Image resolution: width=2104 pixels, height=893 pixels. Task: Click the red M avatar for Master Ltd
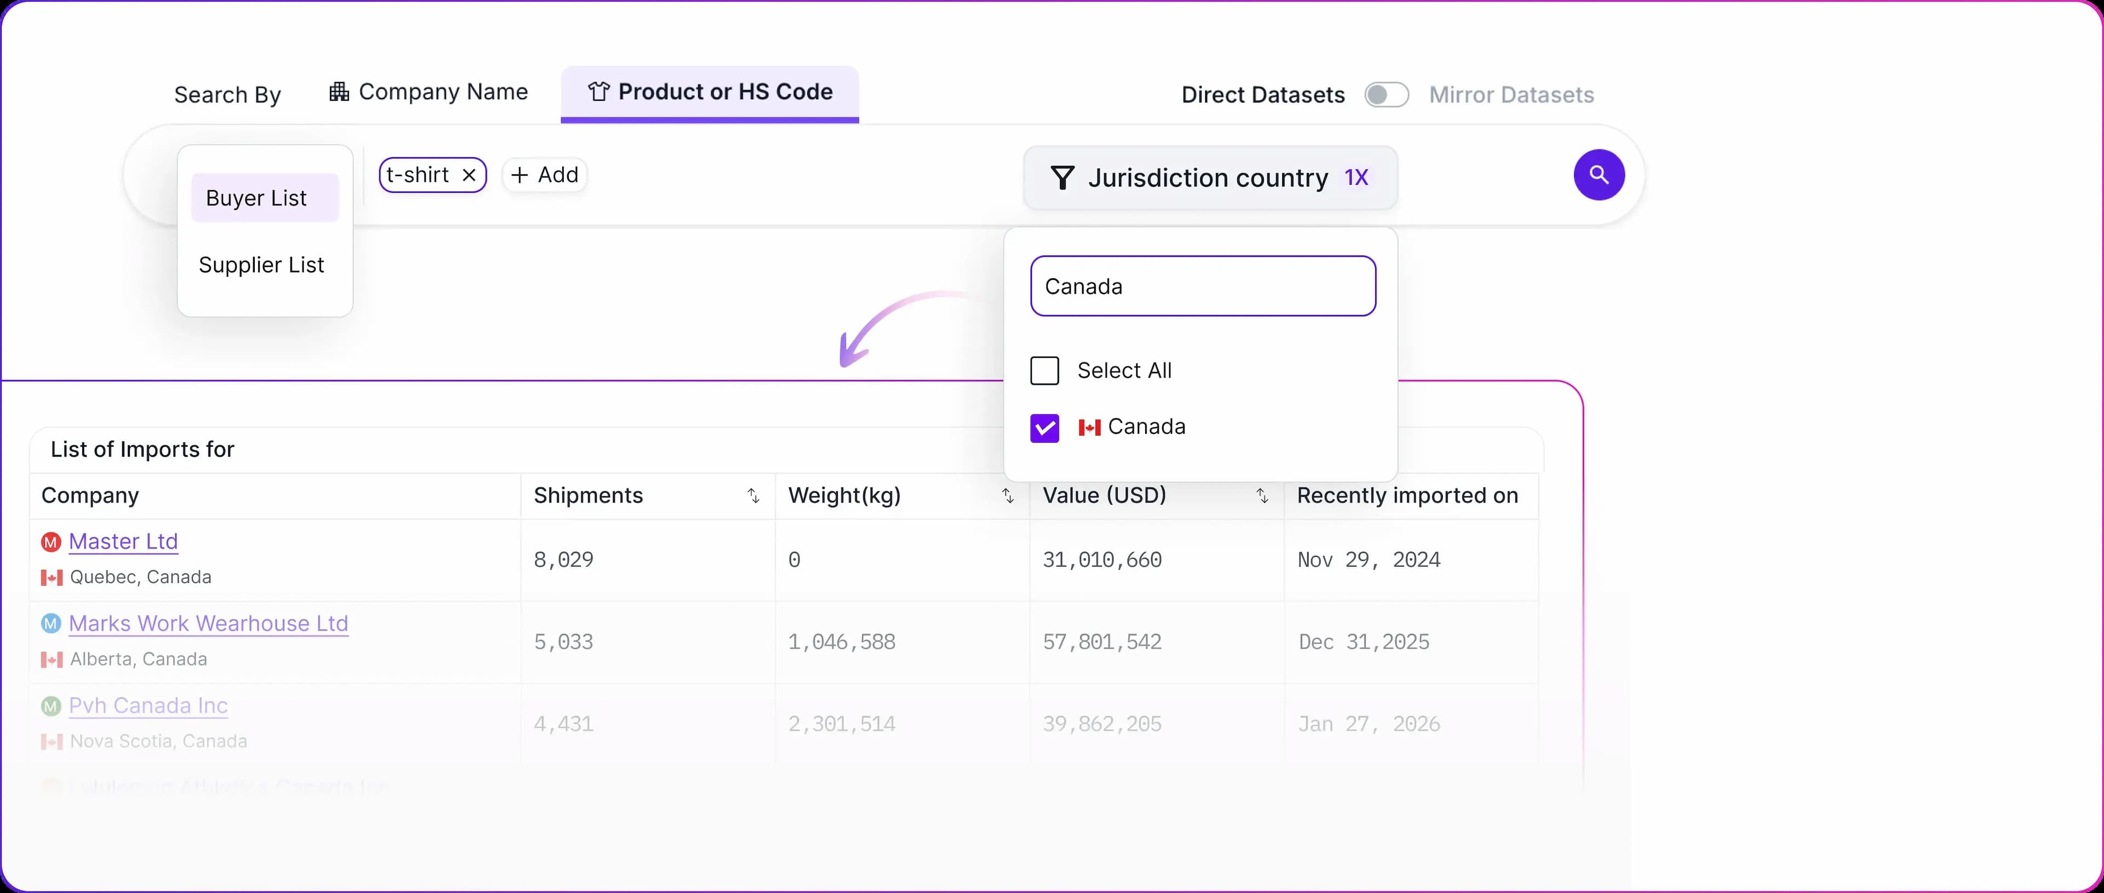point(52,542)
